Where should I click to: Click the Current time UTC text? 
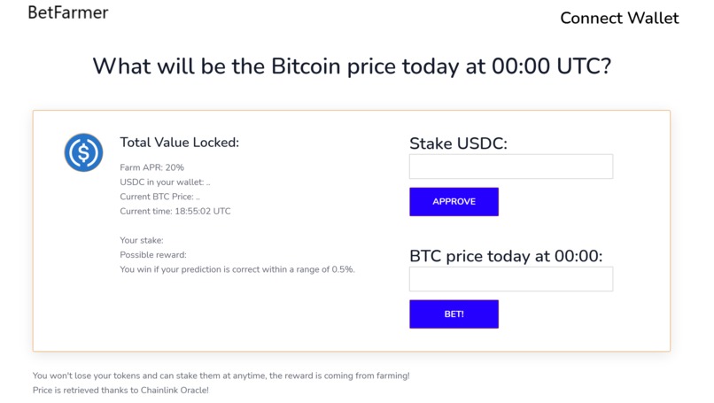tap(175, 212)
